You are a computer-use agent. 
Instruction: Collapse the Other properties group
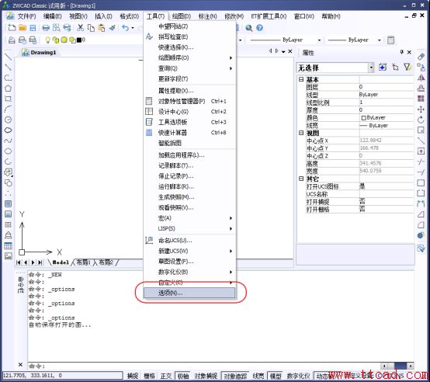[x=301, y=179]
